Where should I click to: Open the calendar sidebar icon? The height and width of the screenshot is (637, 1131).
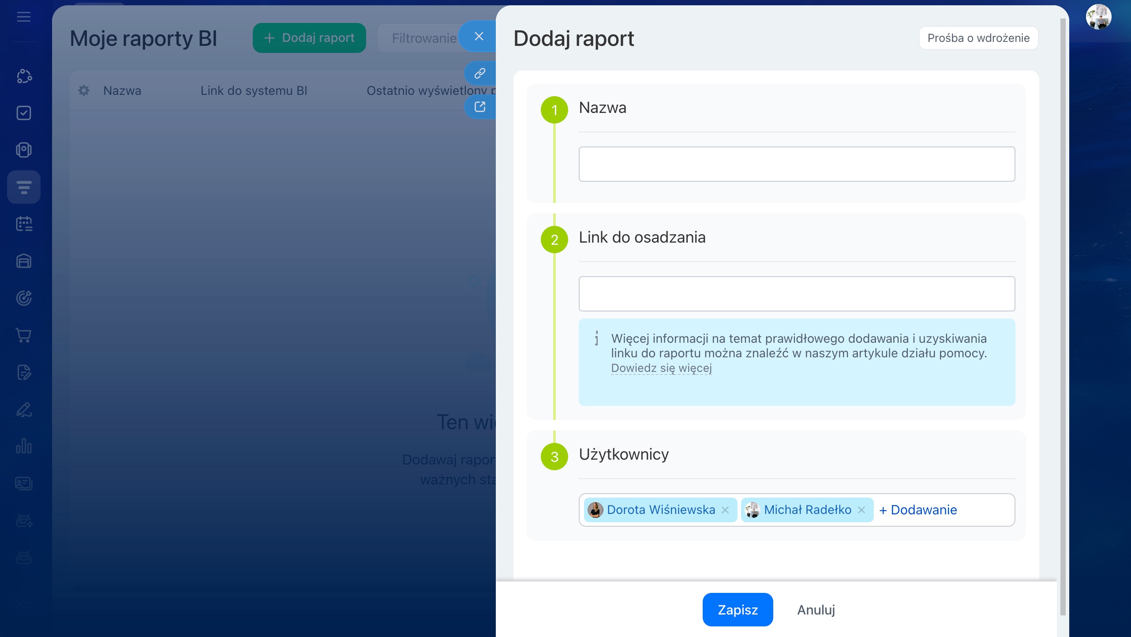tap(24, 224)
